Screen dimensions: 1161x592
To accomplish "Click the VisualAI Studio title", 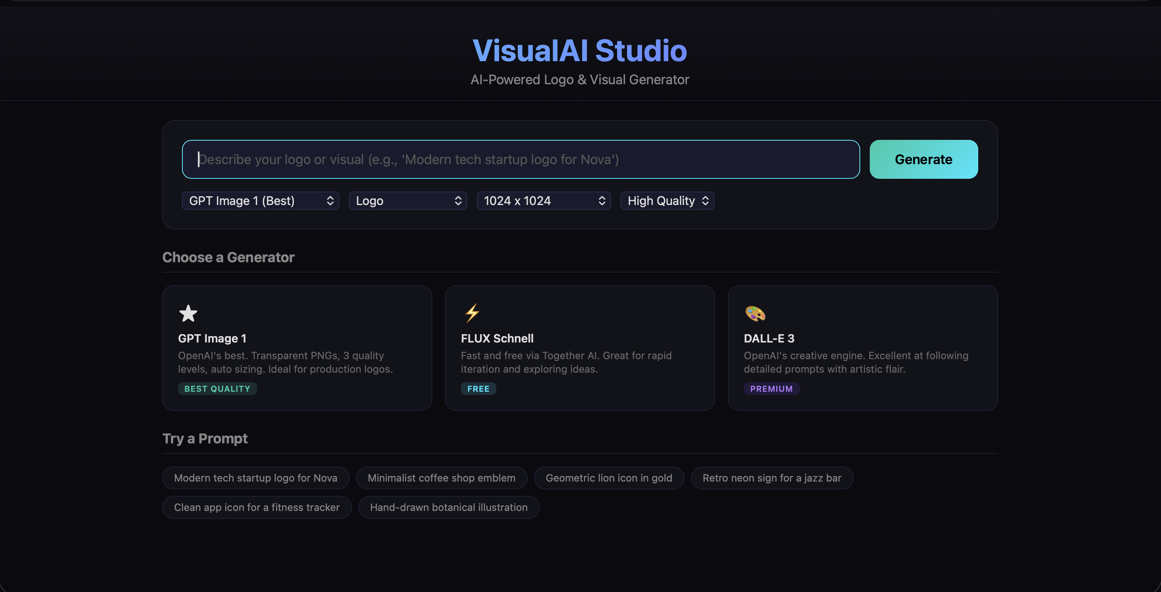I will point(580,50).
